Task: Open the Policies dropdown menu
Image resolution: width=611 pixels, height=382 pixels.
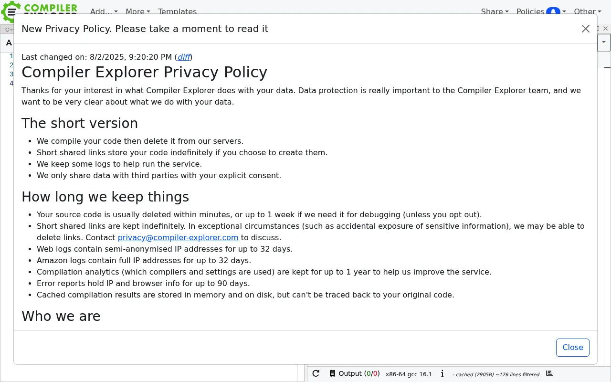Action: [x=541, y=11]
